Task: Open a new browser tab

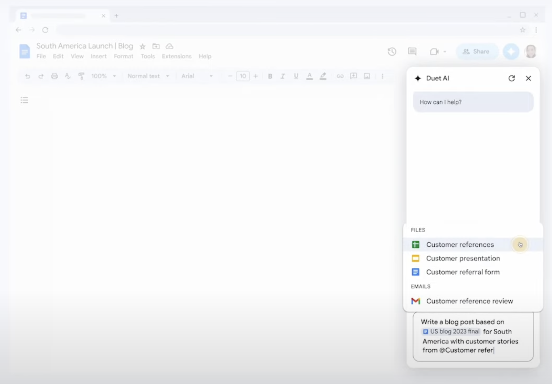Action: coord(116,15)
